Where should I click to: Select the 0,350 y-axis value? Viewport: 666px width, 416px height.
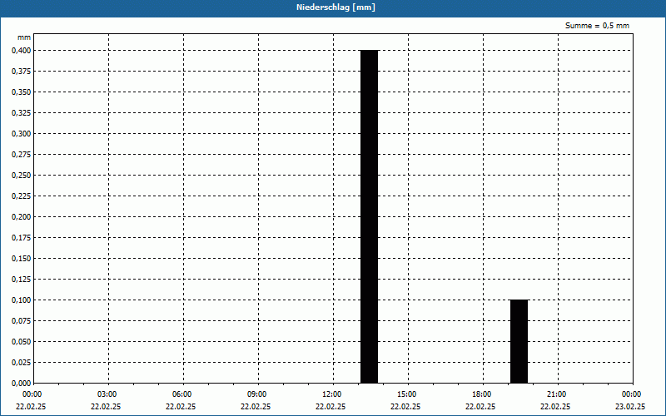pyautogui.click(x=22, y=92)
